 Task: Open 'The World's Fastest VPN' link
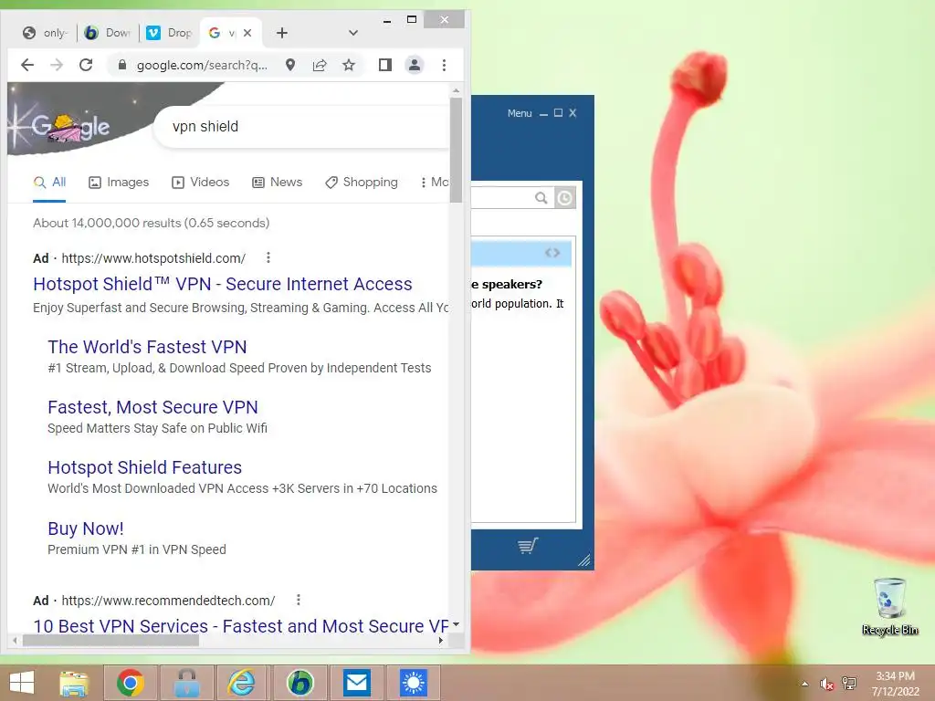point(147,347)
